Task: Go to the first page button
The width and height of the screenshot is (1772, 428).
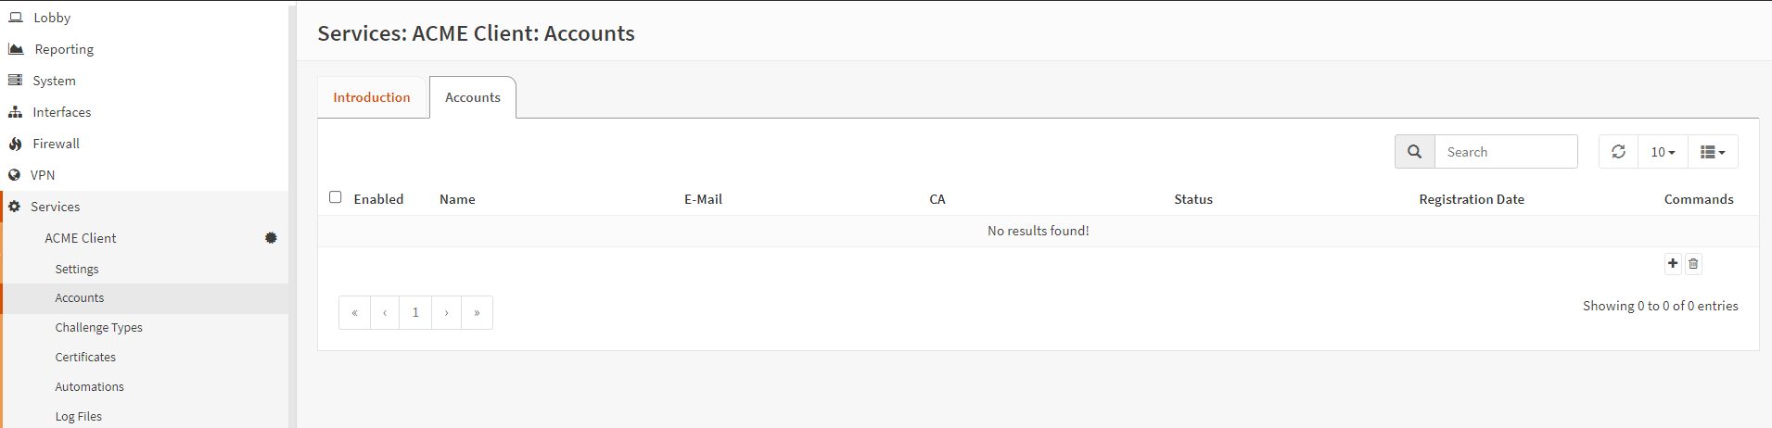Action: (x=354, y=313)
